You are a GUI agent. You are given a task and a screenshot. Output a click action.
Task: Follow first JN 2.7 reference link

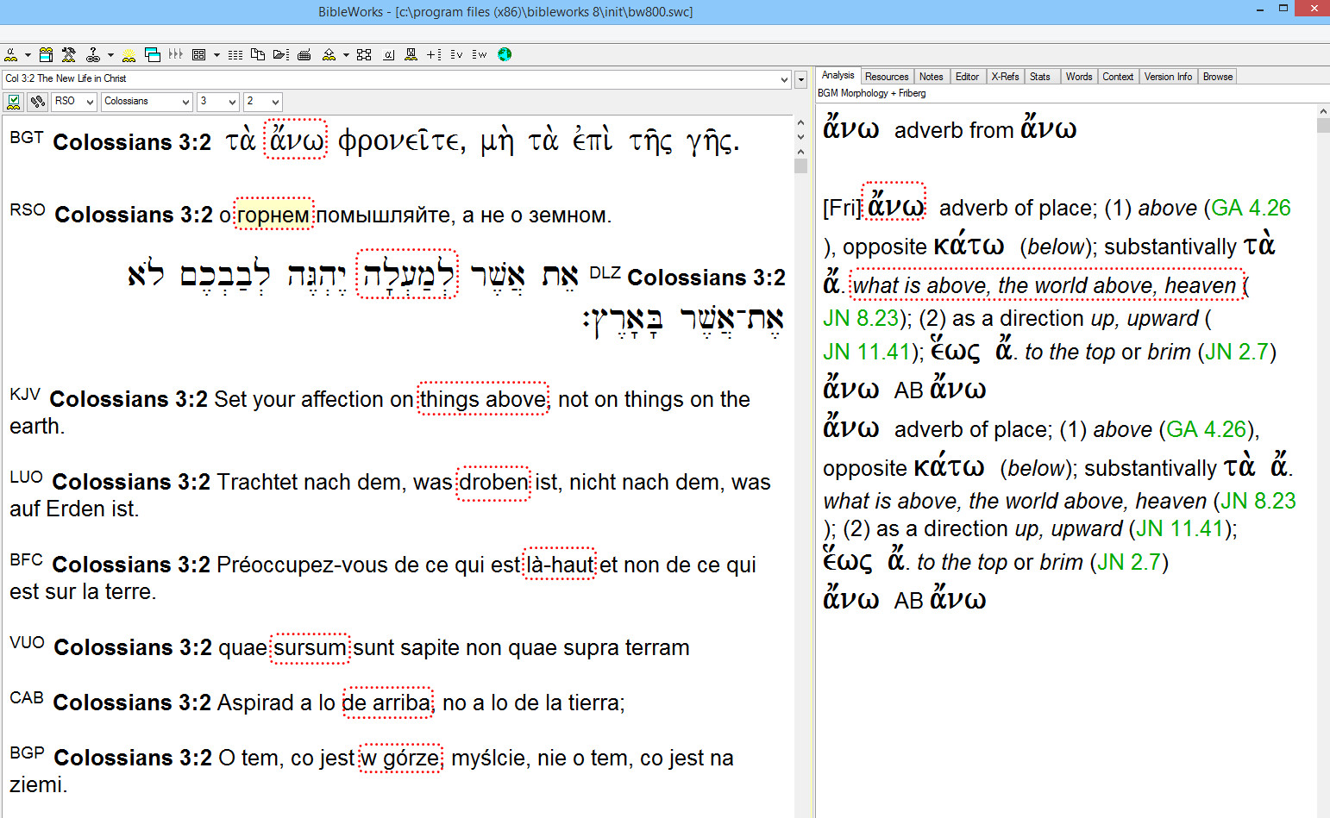click(1237, 353)
